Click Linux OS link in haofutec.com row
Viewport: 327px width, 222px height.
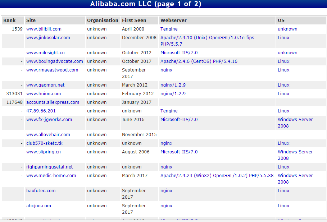click(283, 191)
